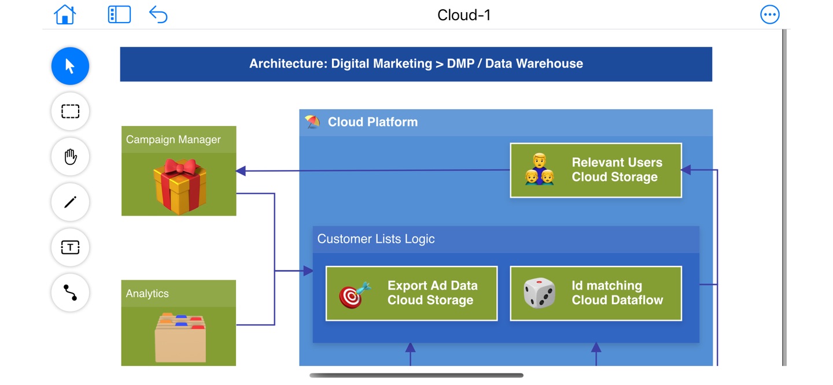The height and width of the screenshot is (385, 833).
Task: Pick the pencil drawing tool
Action: [70, 202]
